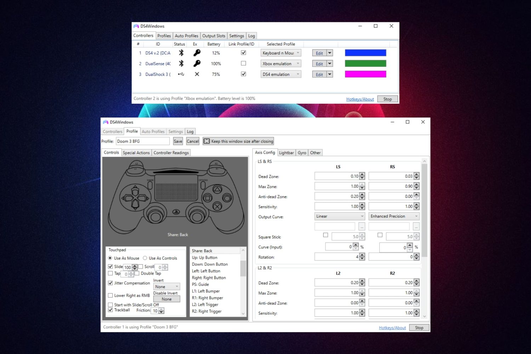Open the Gyro tab
Viewport: 531px width, 354px height.
coord(302,153)
